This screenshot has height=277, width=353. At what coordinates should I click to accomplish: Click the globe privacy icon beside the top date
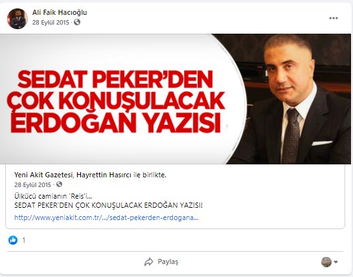tap(77, 22)
